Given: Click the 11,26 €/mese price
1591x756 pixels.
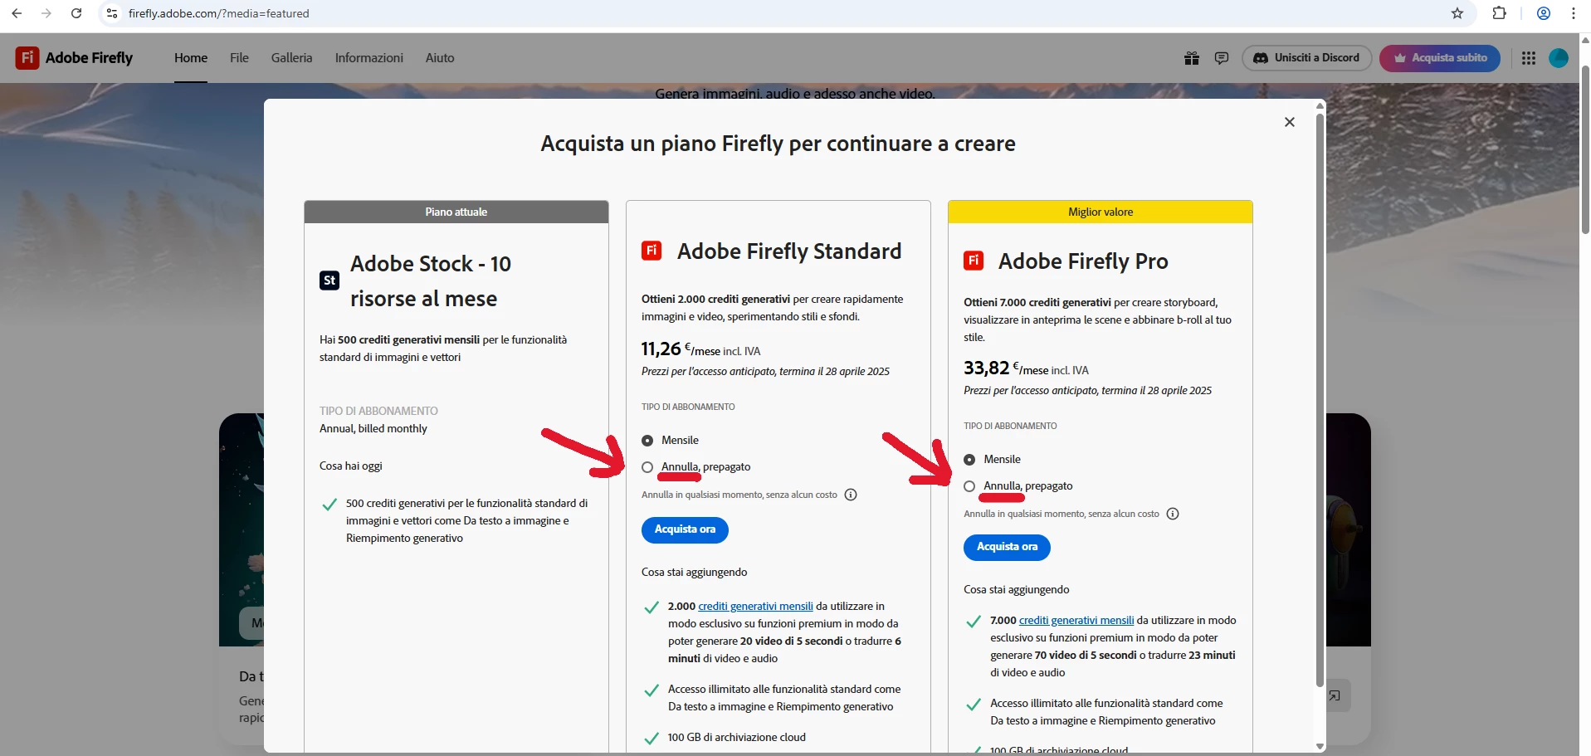Looking at the screenshot, I should tap(701, 349).
